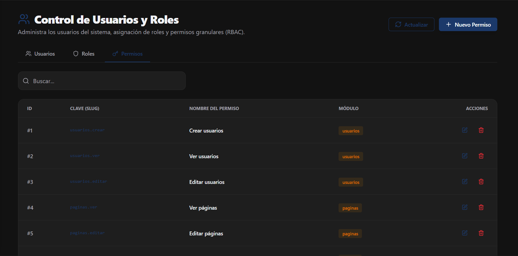
Task: Delete the Editar usuarios permission
Action: 481,182
